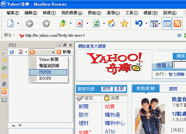The width and height of the screenshot is (186, 134).
Task: Click the Back arrow button
Action: (29, 23)
